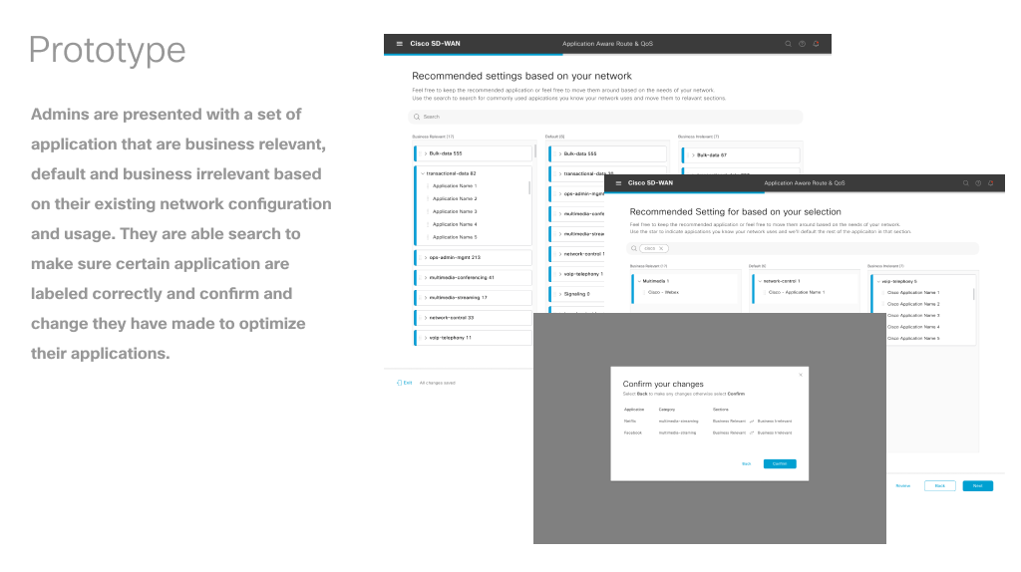Open hamburger menu in selection settings window
Image resolution: width=1021 pixels, height=572 pixels.
click(x=618, y=182)
